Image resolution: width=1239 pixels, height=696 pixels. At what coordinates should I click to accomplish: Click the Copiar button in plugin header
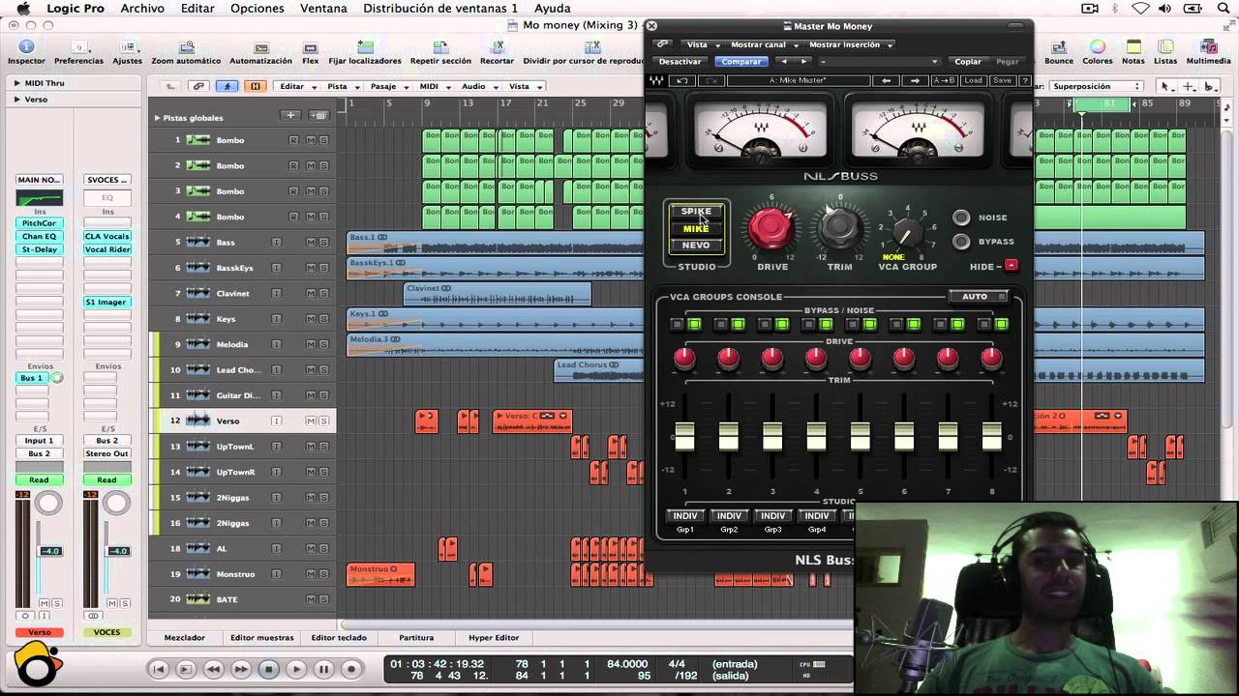968,62
